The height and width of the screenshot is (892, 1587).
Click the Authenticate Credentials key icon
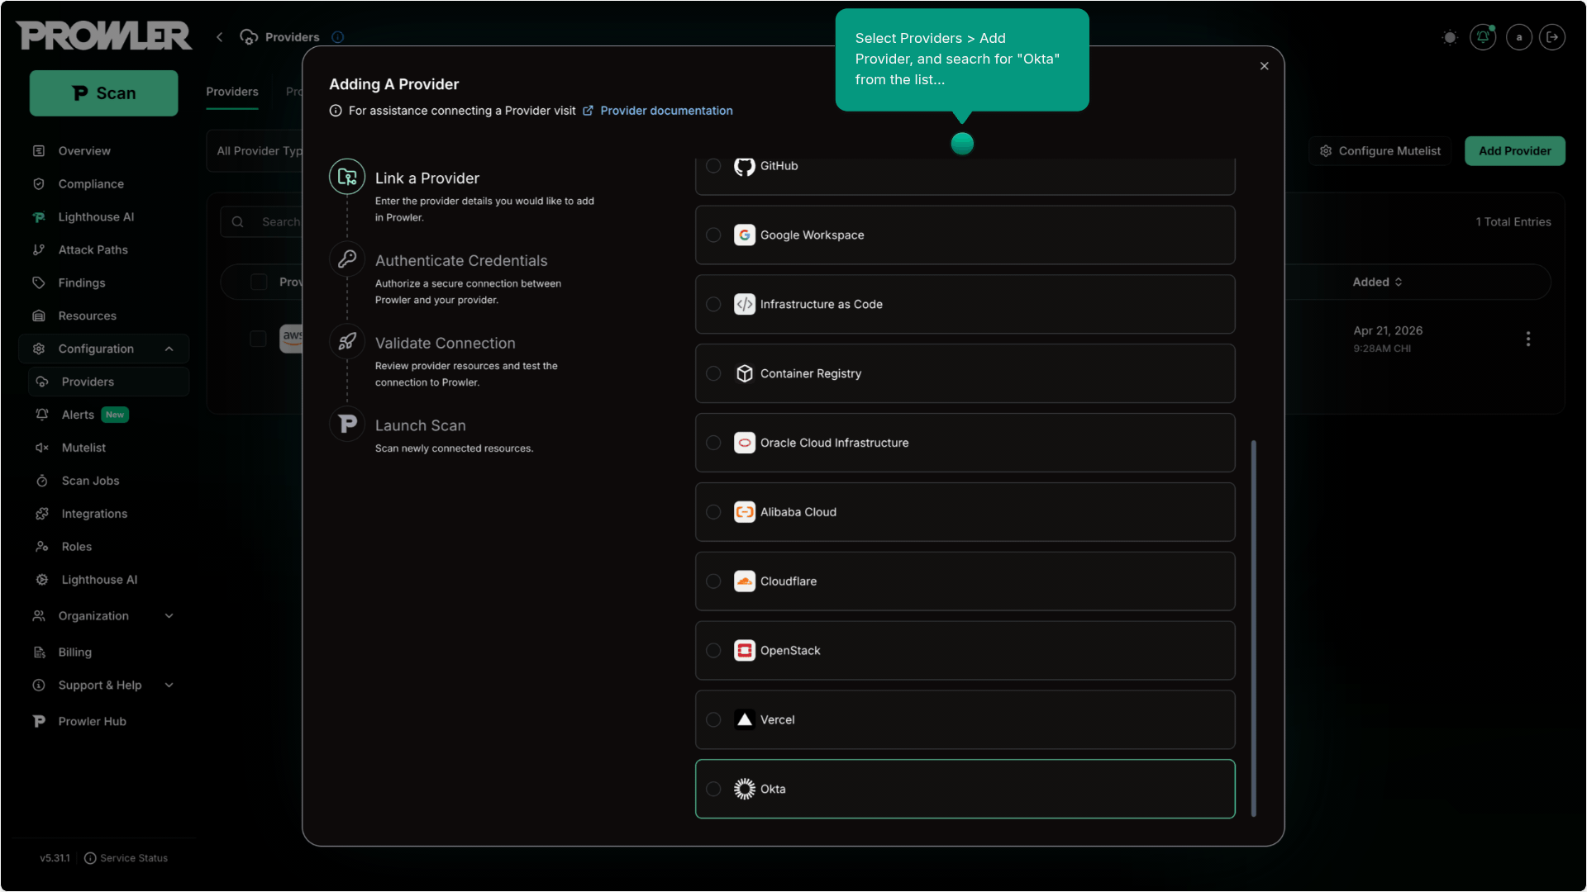(347, 259)
